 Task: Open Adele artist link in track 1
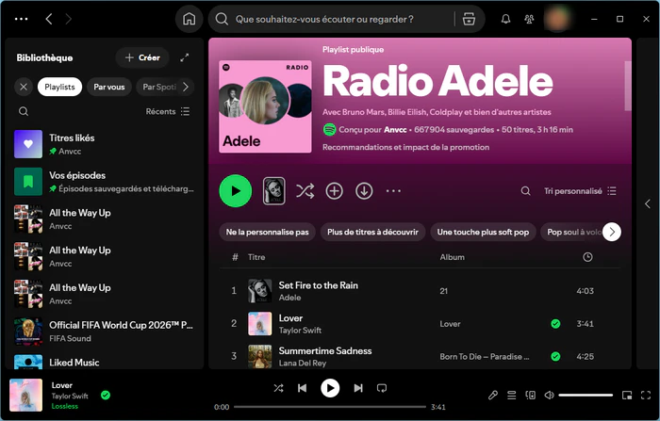tap(289, 298)
